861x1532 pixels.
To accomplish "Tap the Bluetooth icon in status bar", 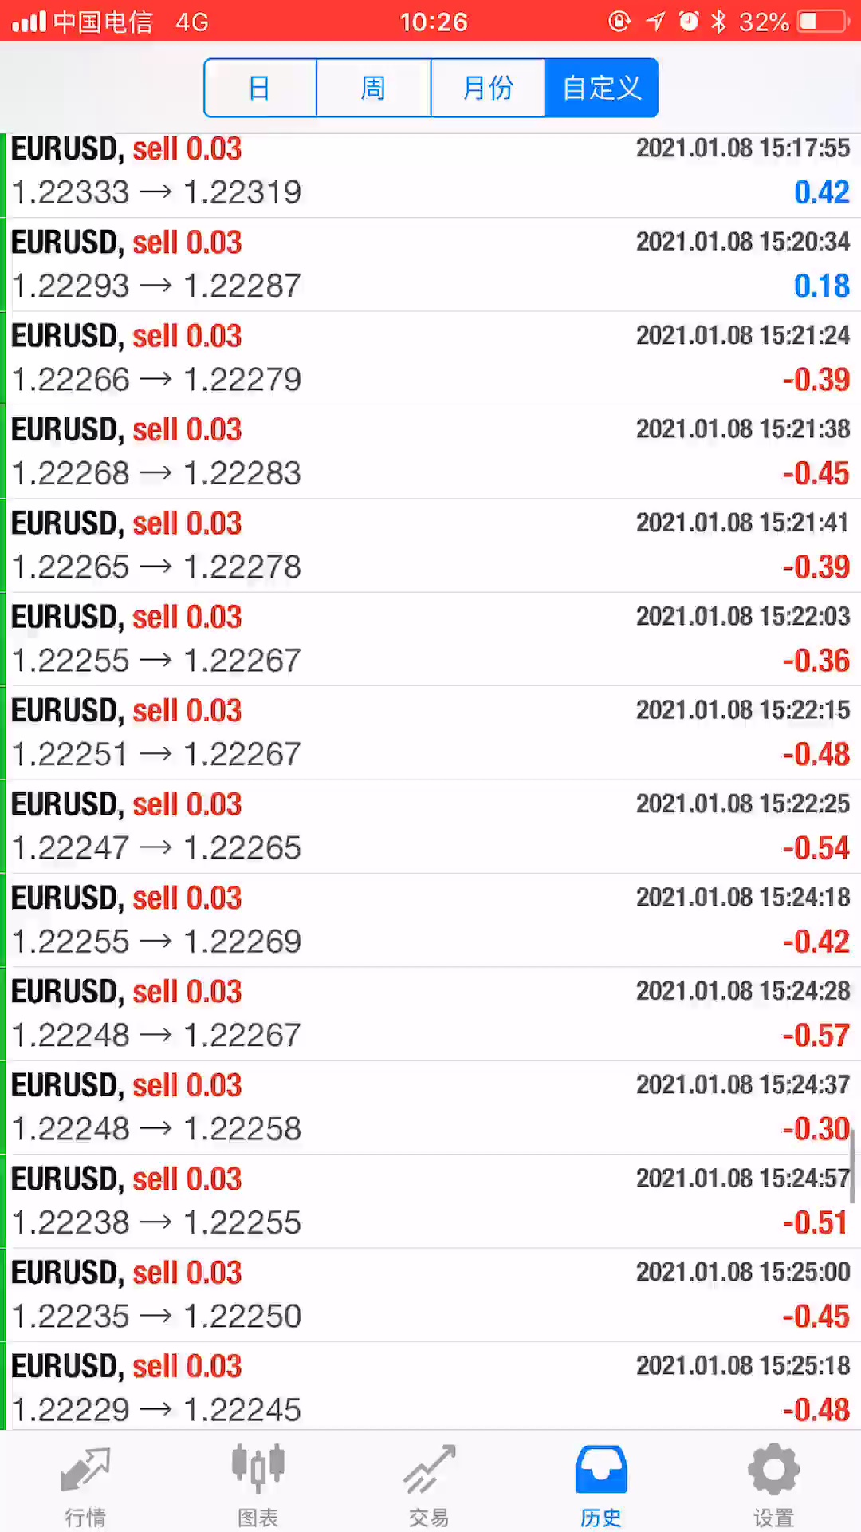I will (718, 22).
